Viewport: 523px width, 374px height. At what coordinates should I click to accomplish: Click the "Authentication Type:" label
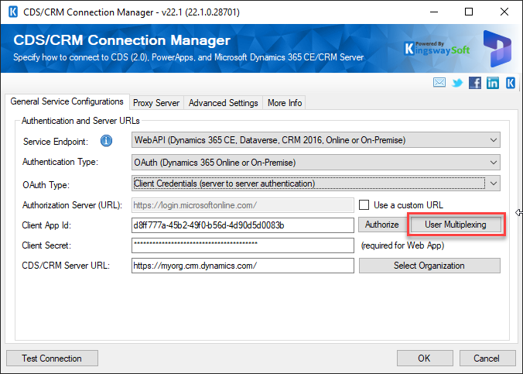(60, 162)
